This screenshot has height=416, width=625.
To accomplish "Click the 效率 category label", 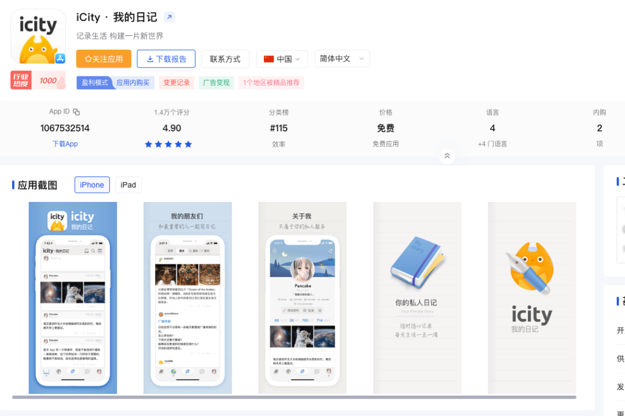I will [278, 144].
